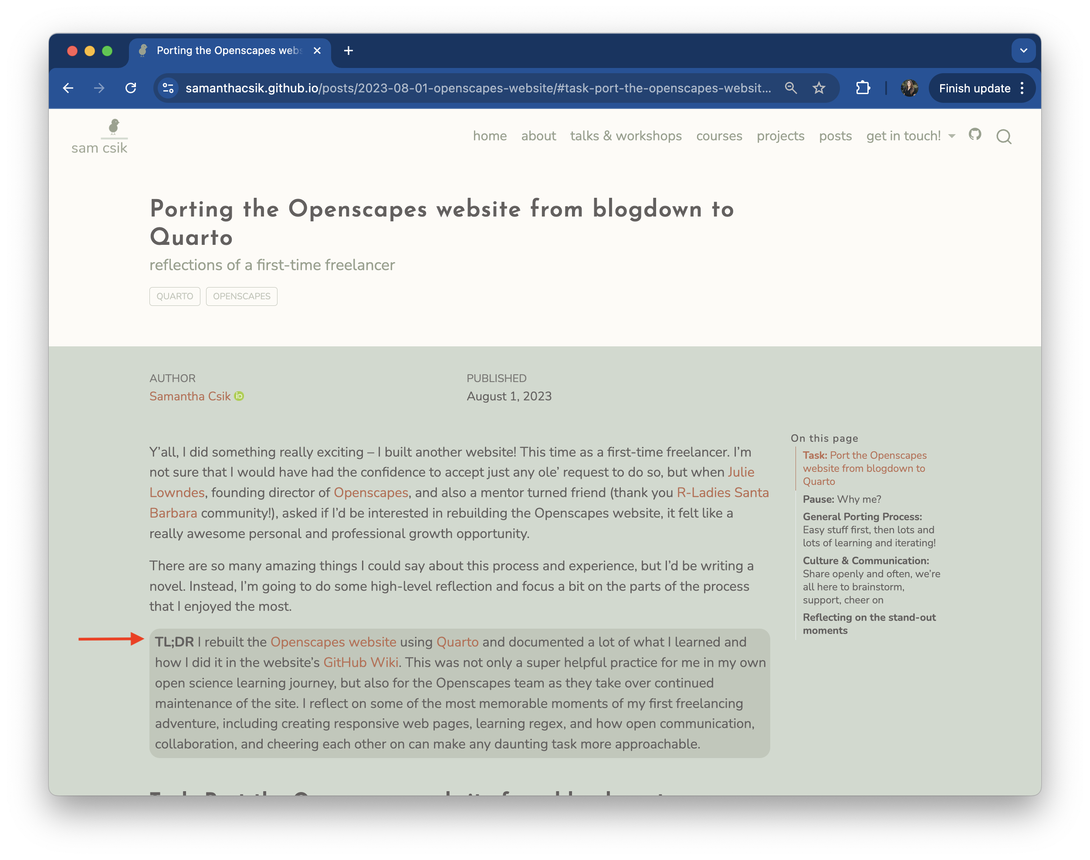Image resolution: width=1090 pixels, height=860 pixels.
Task: Go to talks & workshops page
Action: [625, 136]
